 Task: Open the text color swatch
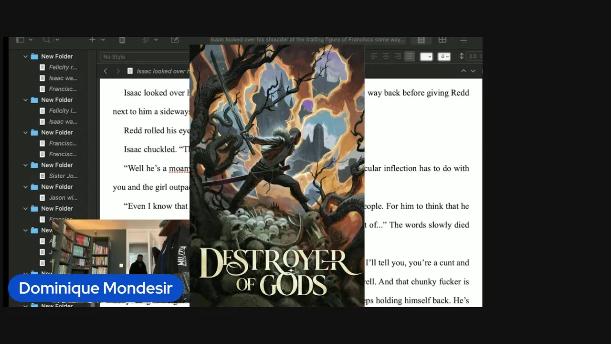(x=426, y=56)
